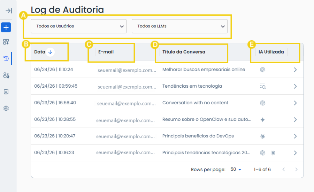
Task: Expand the sidebar with the arrow icon
Action: tap(9, 10)
